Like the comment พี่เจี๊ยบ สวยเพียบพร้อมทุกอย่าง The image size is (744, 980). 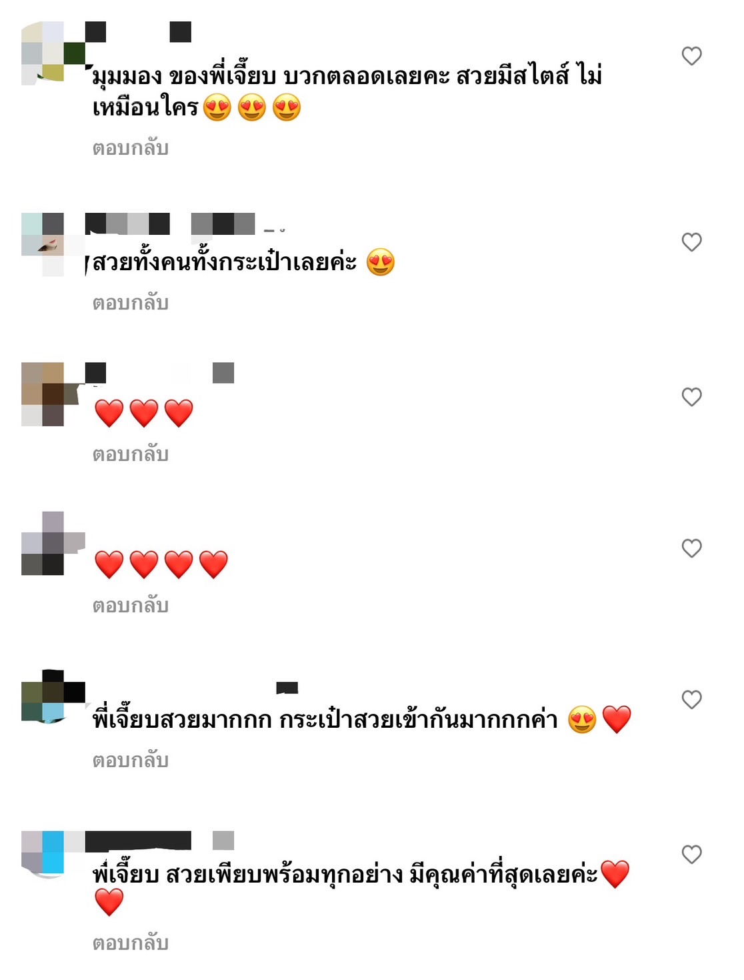691,855
